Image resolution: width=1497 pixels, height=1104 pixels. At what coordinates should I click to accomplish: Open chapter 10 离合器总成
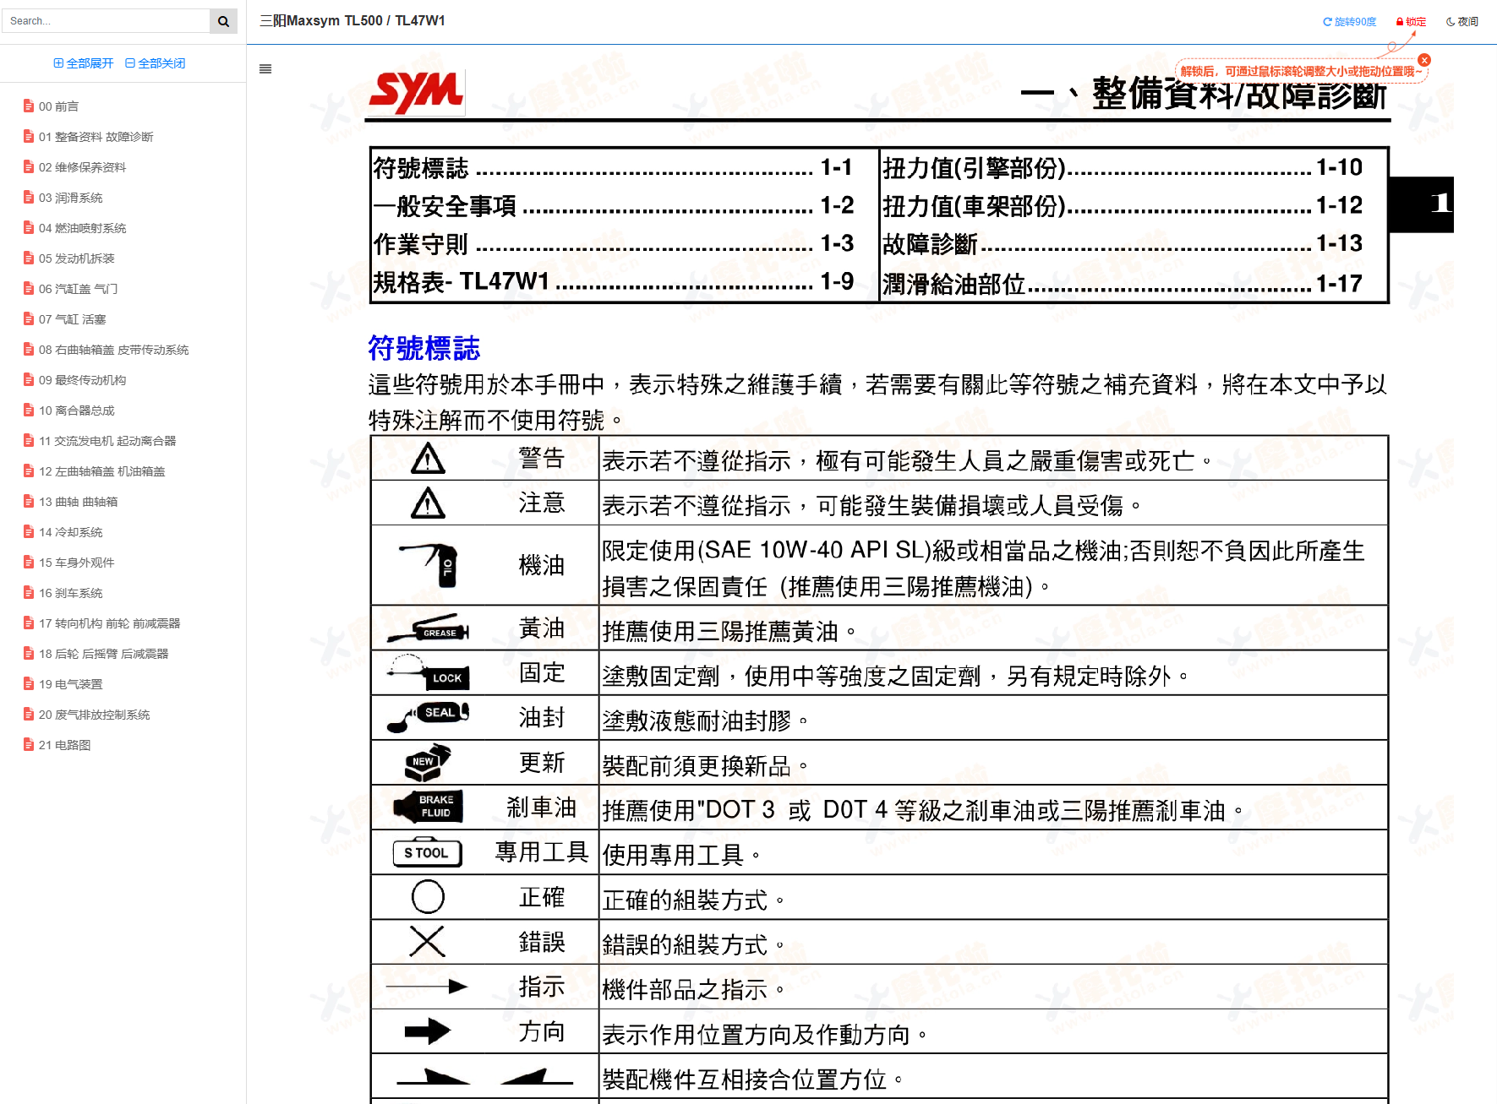[x=76, y=411]
